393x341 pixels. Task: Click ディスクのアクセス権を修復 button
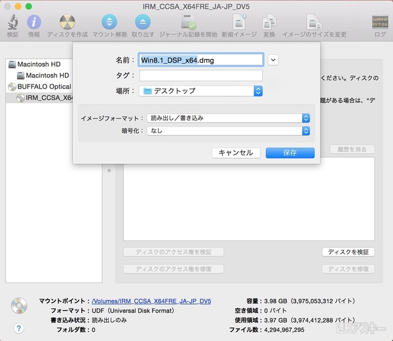(x=174, y=269)
